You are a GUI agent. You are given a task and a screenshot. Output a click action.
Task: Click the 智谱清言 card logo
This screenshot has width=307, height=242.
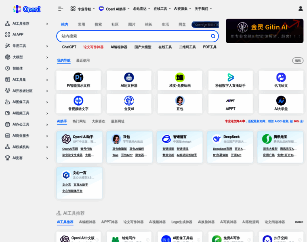pyautogui.click(x=166, y=139)
